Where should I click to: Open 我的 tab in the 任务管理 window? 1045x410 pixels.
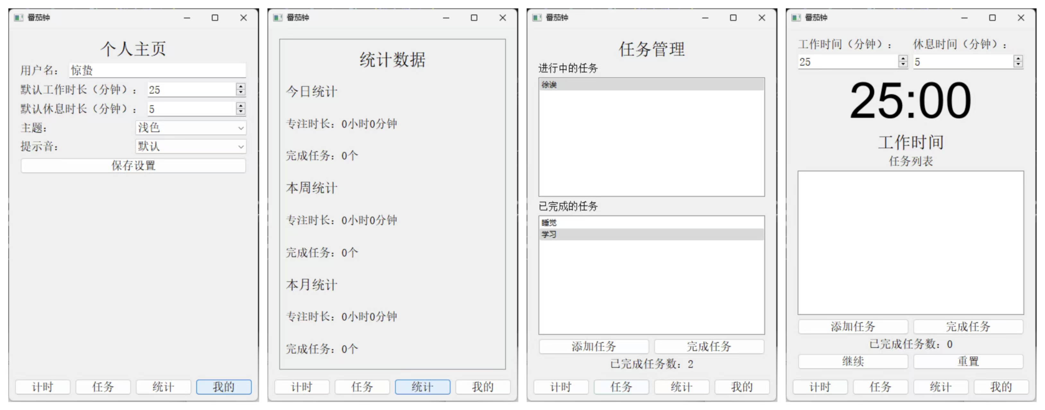tap(742, 387)
